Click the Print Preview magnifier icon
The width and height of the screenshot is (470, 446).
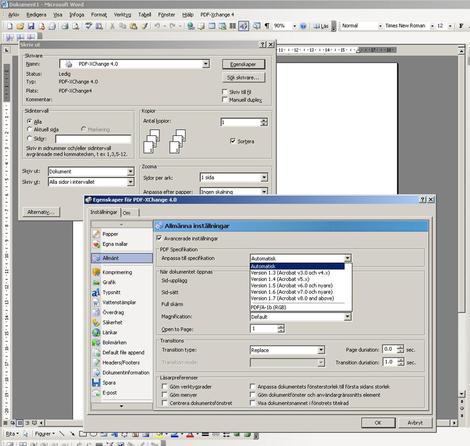coord(76,26)
